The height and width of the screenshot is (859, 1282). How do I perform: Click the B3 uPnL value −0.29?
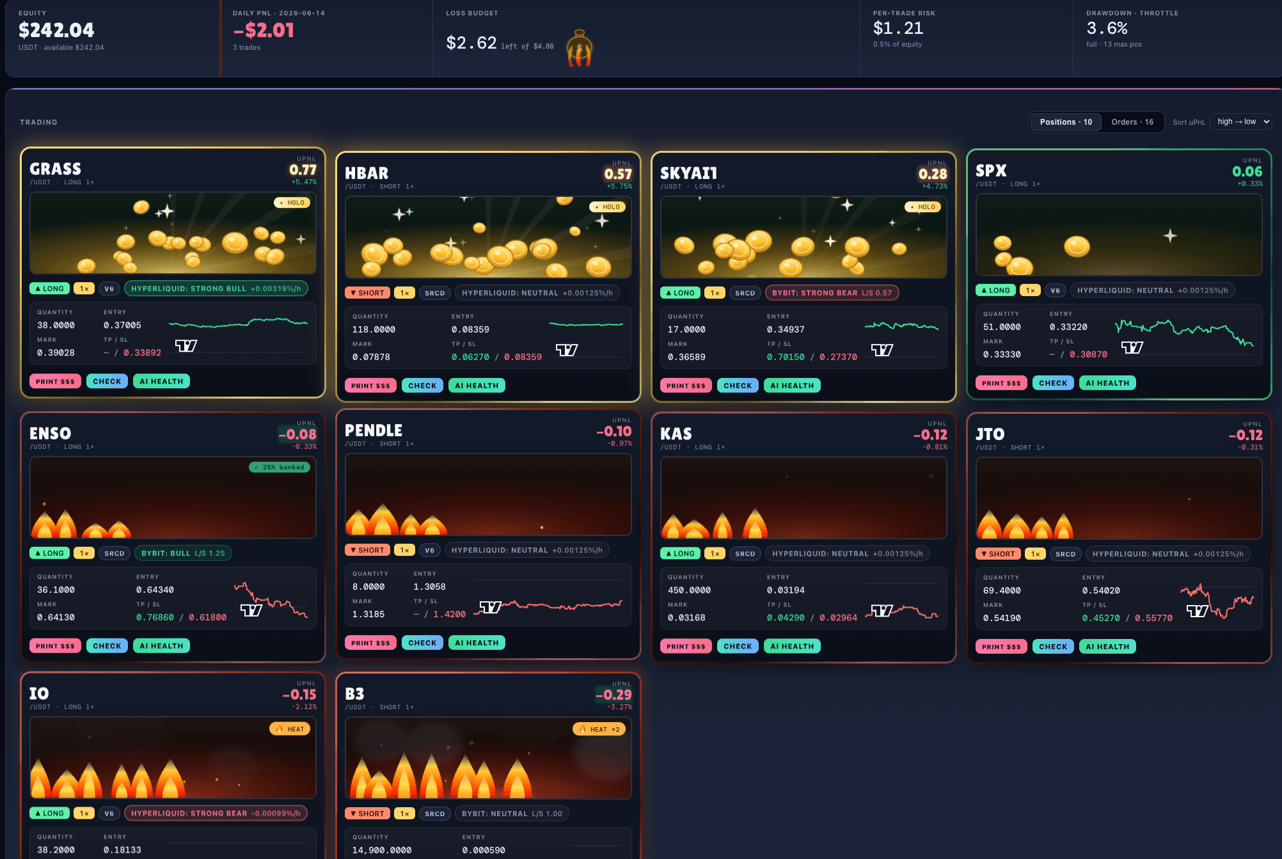613,695
